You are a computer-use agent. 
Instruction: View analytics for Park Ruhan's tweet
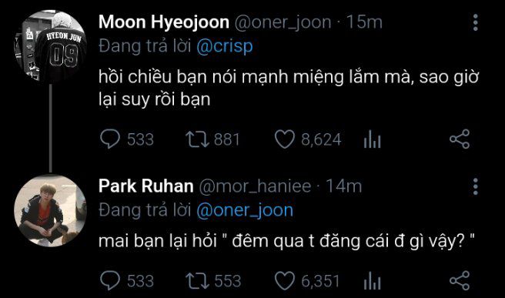[x=372, y=280]
